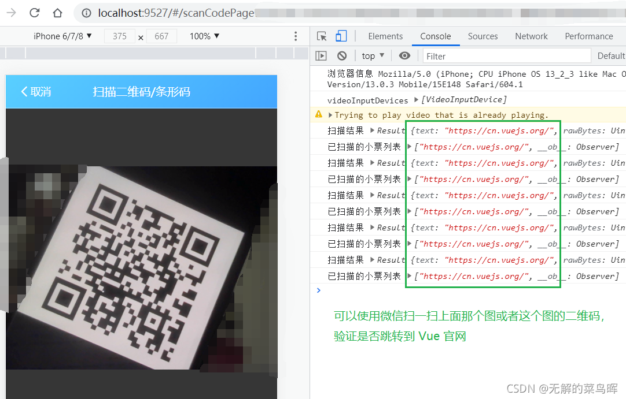Rotate dimensions via the x separator
Viewport: 626px width, 399px height.
click(141, 38)
